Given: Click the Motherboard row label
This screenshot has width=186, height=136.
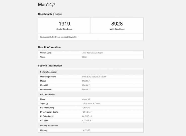Looking at the screenshot, I should [x=46, y=89].
